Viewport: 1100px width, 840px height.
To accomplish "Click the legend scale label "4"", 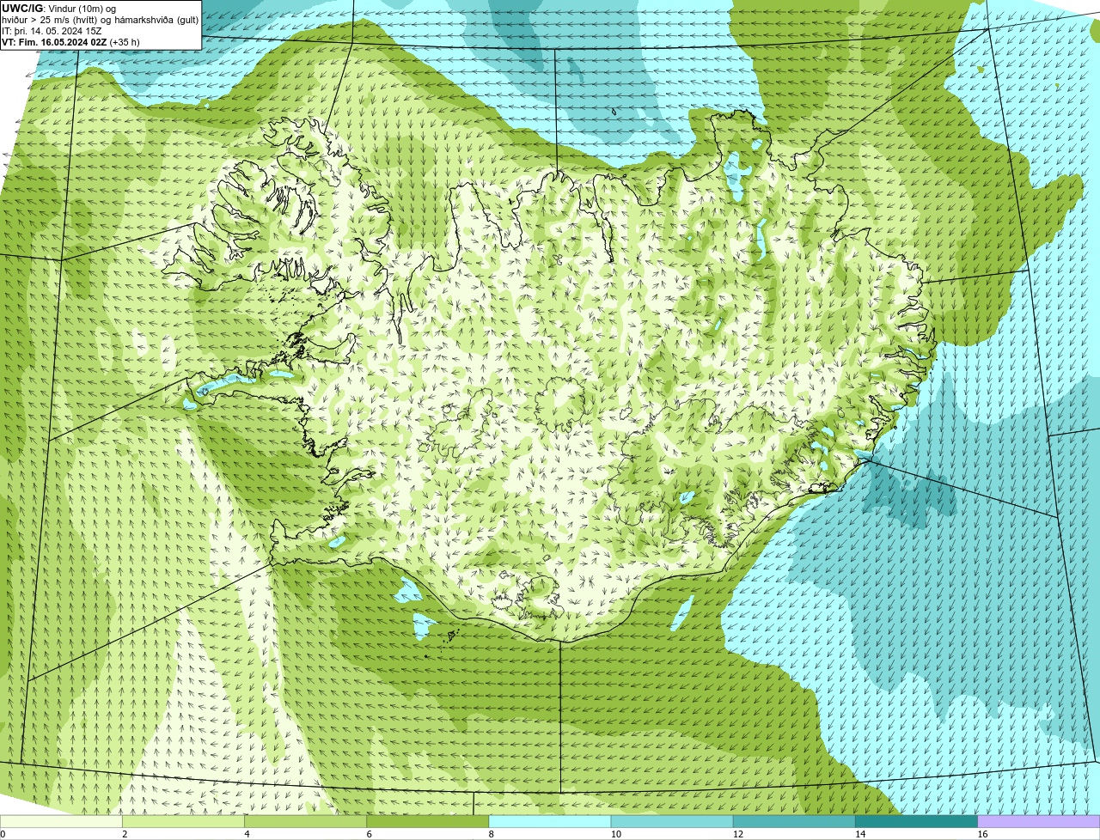I will pyautogui.click(x=247, y=834).
